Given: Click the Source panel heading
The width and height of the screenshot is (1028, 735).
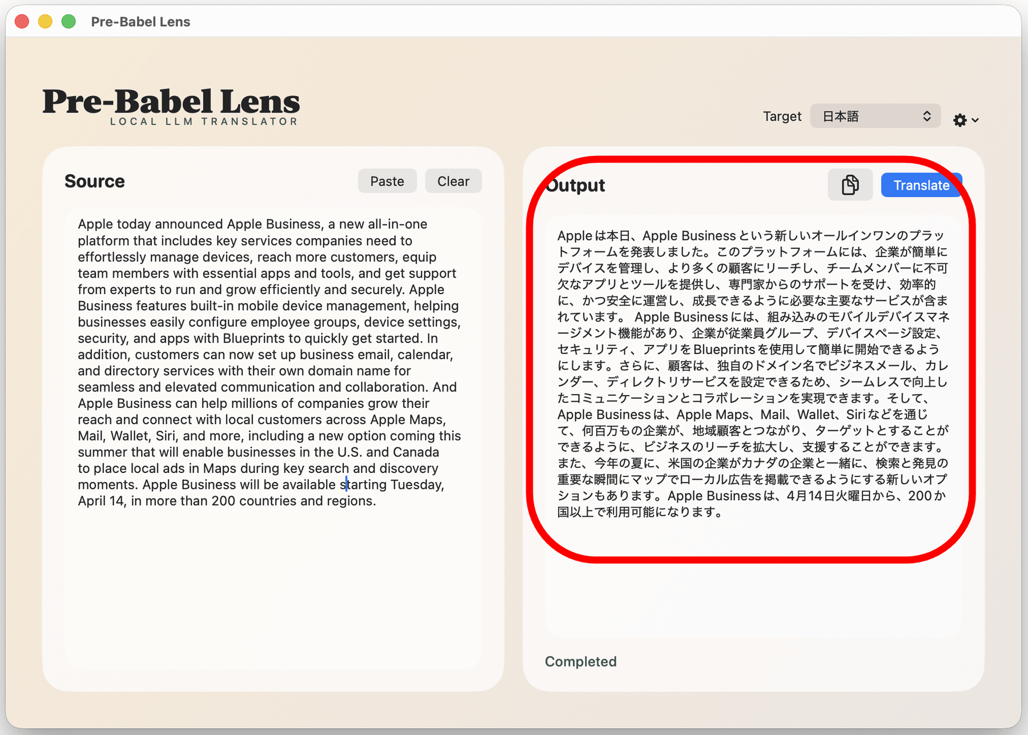Looking at the screenshot, I should point(94,181).
